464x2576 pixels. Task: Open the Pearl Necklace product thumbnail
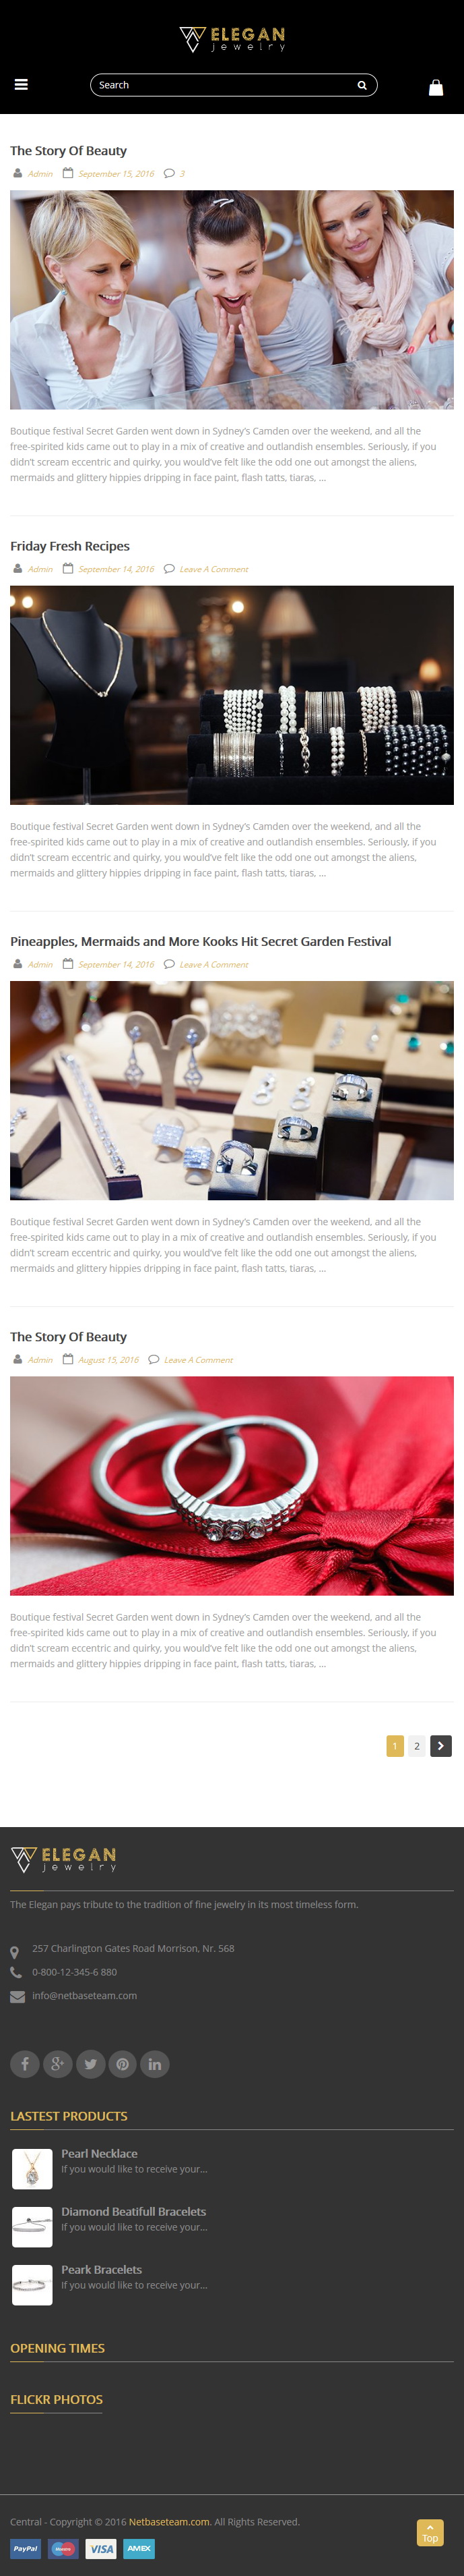(x=32, y=2169)
